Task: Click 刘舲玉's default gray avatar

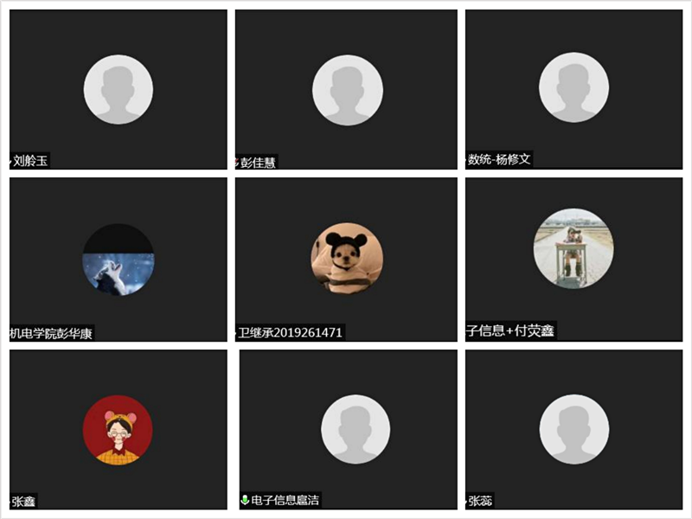Action: point(119,90)
